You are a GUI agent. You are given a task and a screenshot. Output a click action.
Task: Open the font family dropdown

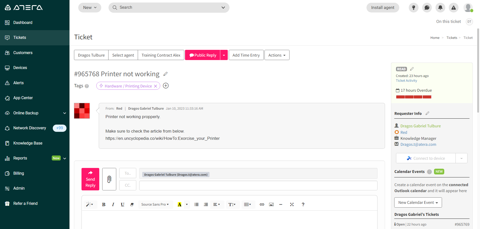(x=155, y=204)
